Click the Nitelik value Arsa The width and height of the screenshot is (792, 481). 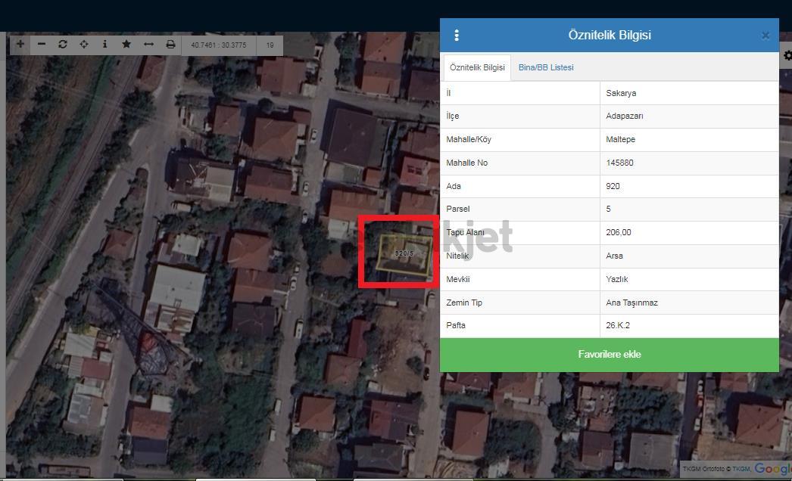pos(614,256)
